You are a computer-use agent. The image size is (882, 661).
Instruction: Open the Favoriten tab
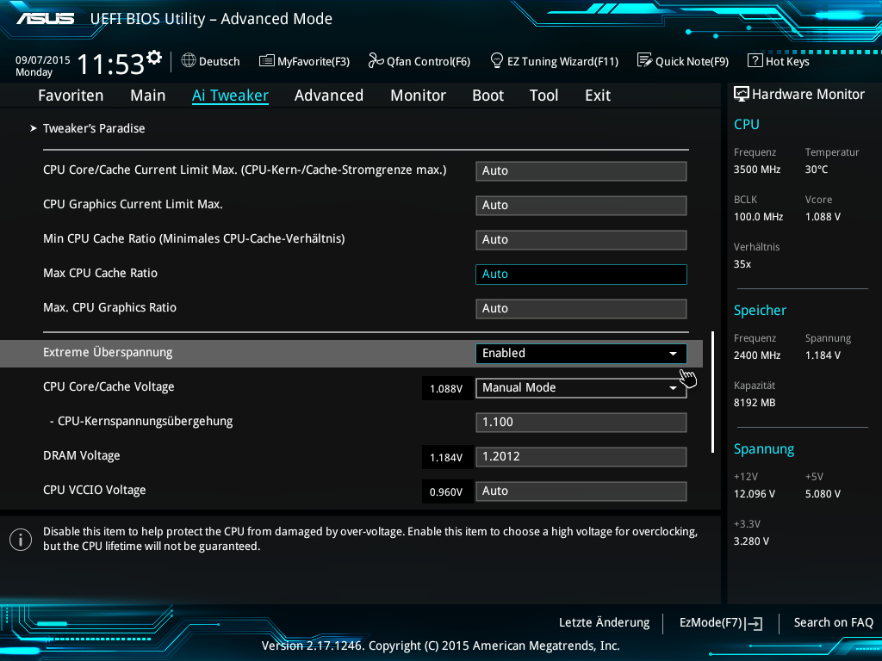(71, 96)
